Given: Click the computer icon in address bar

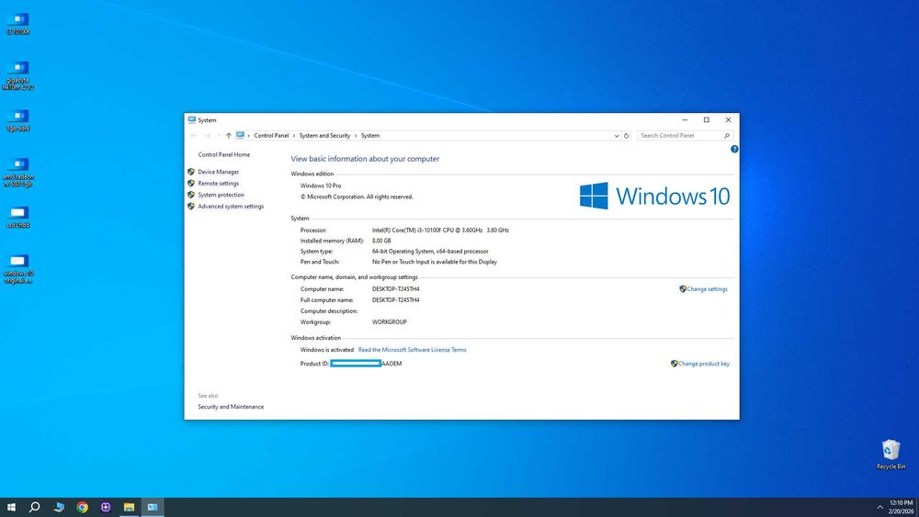Looking at the screenshot, I should pos(240,135).
